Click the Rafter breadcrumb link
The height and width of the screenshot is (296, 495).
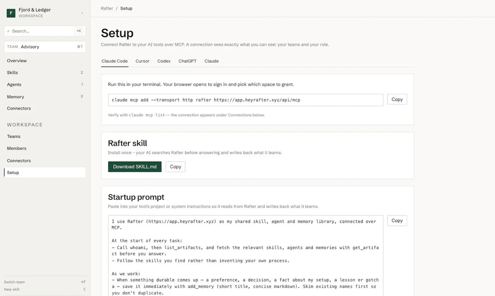(x=107, y=8)
